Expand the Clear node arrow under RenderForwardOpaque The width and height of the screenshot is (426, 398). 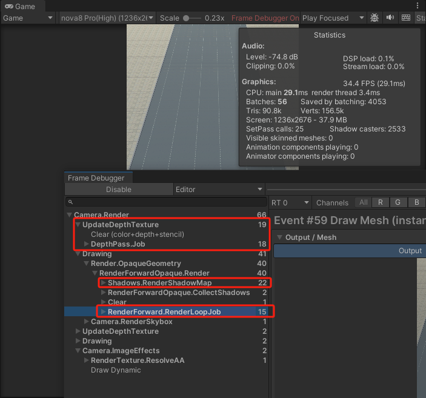coord(103,302)
